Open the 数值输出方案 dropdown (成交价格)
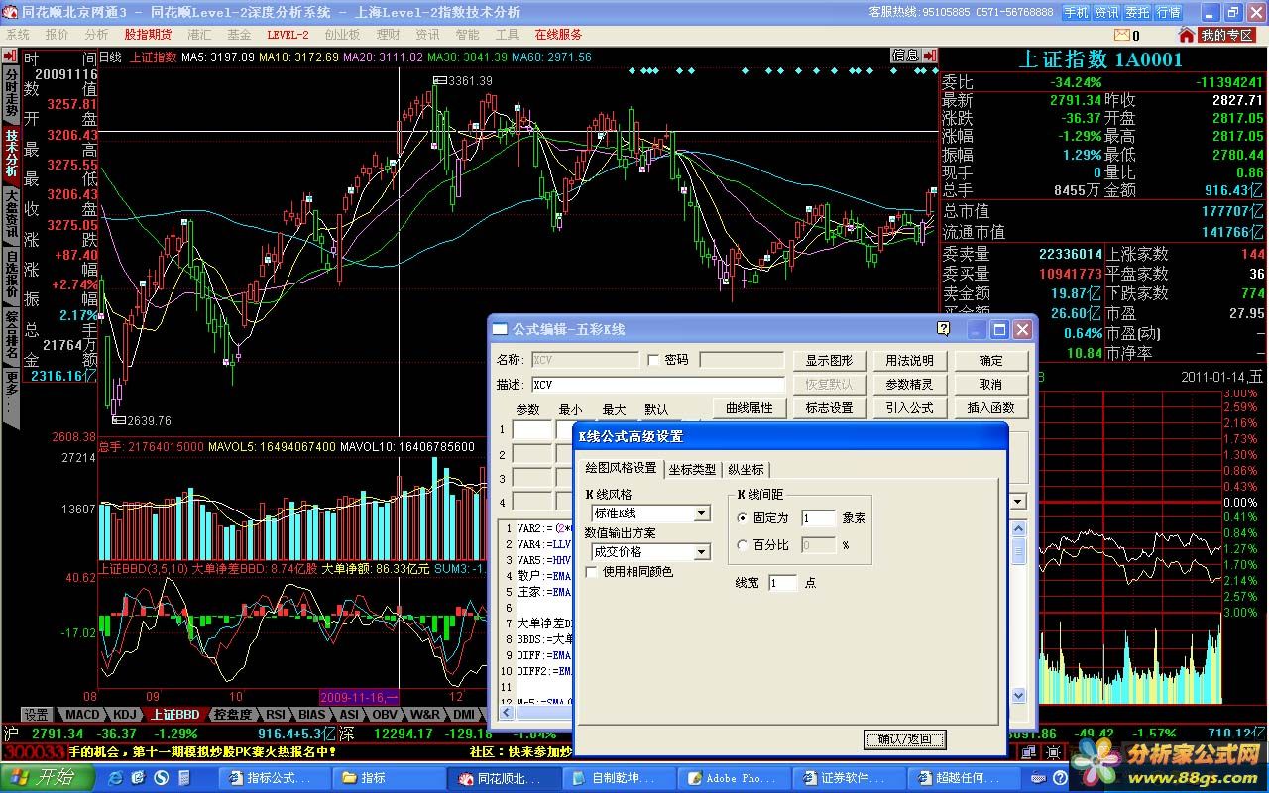Screen dimensions: 1269x793 pyautogui.click(x=702, y=552)
